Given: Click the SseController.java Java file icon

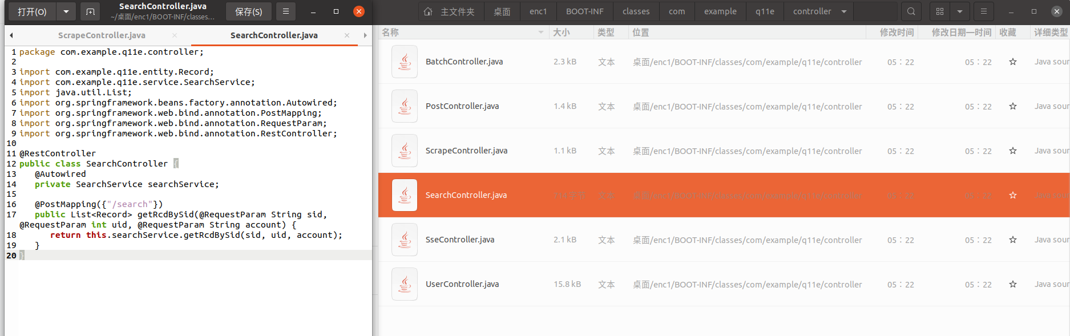Looking at the screenshot, I should coord(405,240).
